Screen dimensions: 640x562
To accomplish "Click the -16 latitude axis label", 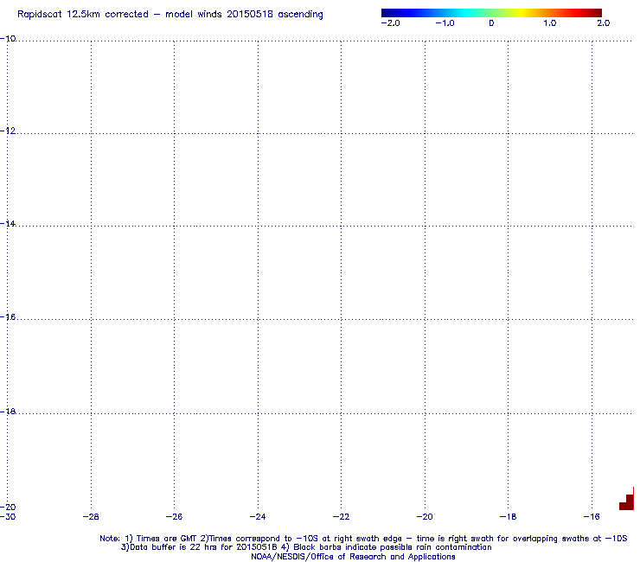I will coord(8,317).
